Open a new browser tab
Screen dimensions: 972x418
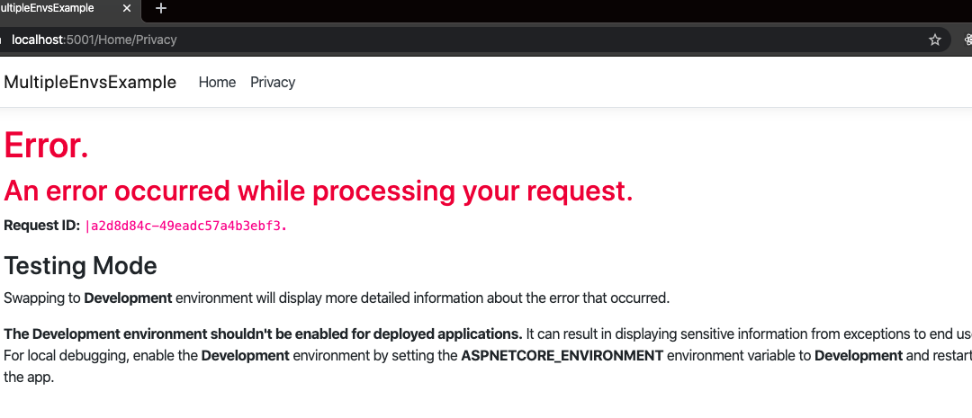pyautogui.click(x=161, y=8)
